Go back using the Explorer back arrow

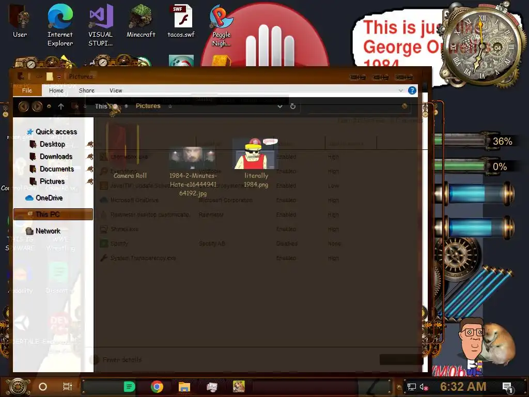point(23,106)
